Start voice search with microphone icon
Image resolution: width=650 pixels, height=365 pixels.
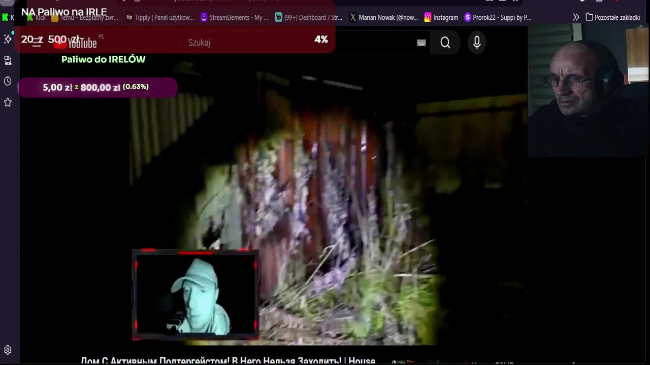[x=477, y=43]
